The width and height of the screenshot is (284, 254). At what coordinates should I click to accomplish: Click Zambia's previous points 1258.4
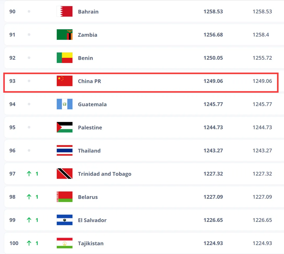pyautogui.click(x=261, y=35)
